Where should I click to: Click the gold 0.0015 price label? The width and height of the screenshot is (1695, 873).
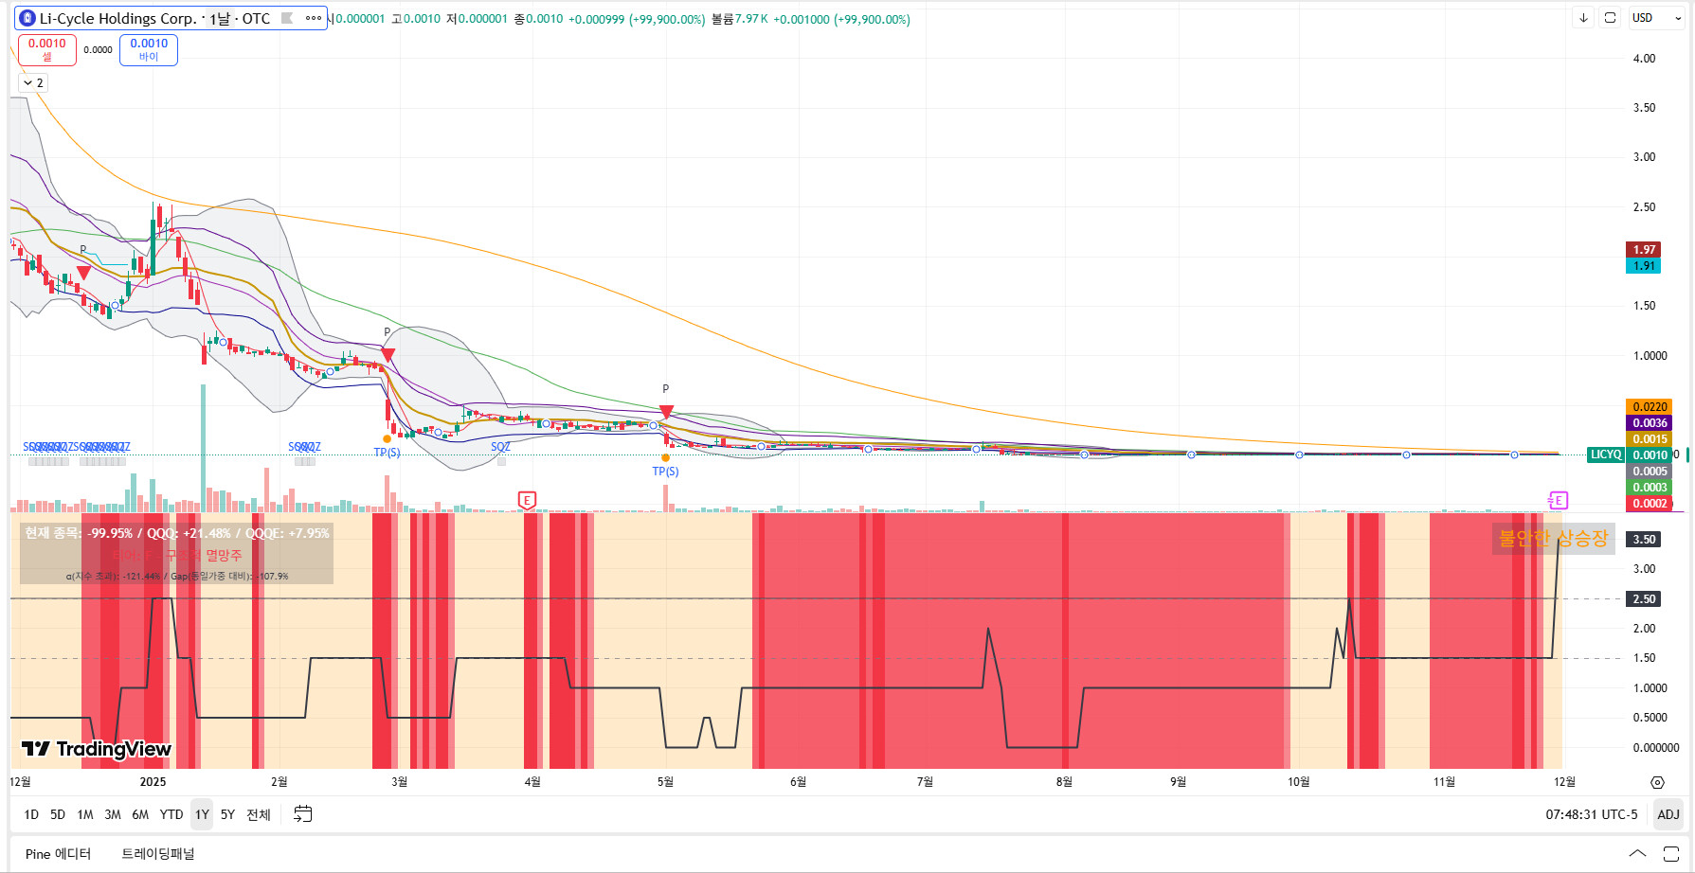tap(1650, 439)
